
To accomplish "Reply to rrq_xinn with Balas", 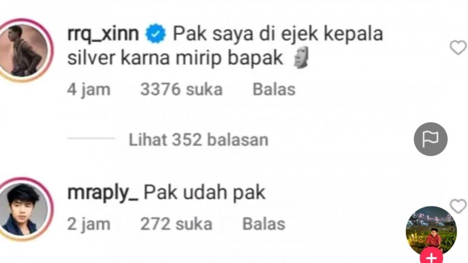I will point(274,89).
